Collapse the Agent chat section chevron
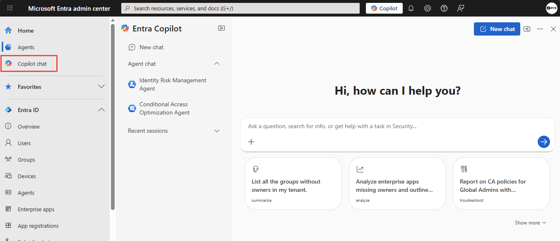The width and height of the screenshot is (560, 241). (x=216, y=64)
